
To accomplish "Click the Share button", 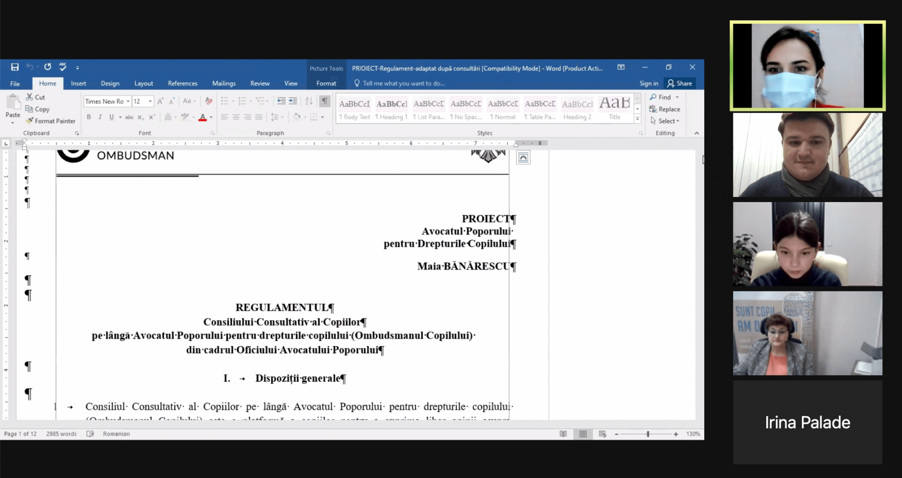I will coord(679,83).
